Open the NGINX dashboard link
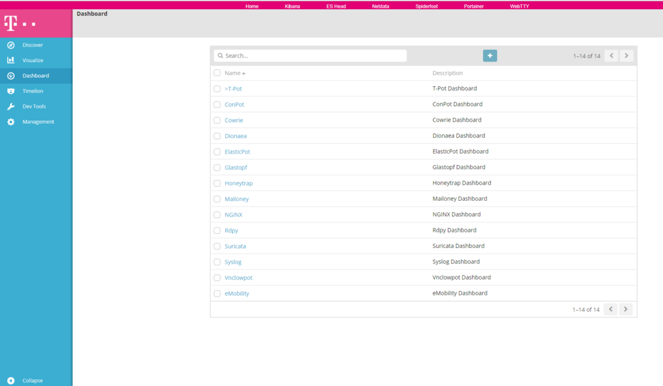Viewport: 663px width, 386px height. (x=233, y=215)
